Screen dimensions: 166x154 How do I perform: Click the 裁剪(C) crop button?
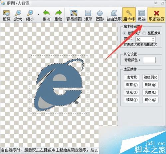(x=132, y=85)
